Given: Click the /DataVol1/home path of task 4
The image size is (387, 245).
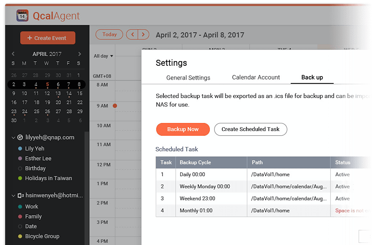Looking at the screenshot, I should [x=270, y=211].
